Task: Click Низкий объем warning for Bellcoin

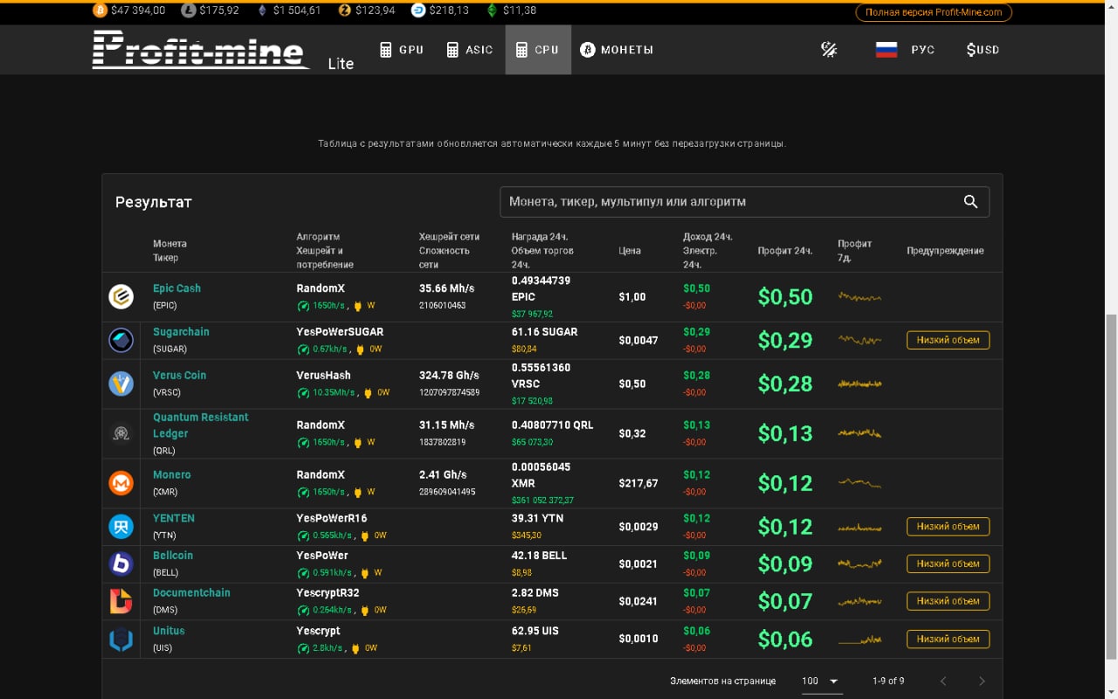Action: click(x=948, y=564)
